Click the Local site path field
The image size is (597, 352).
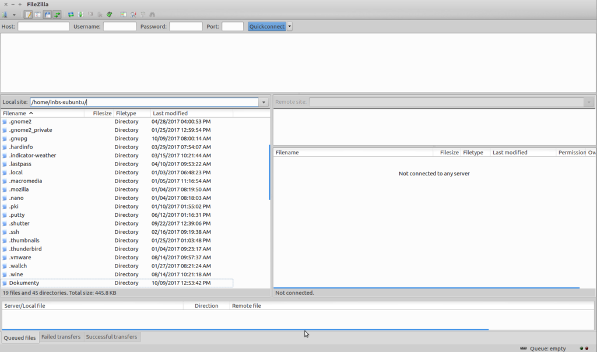pos(145,102)
